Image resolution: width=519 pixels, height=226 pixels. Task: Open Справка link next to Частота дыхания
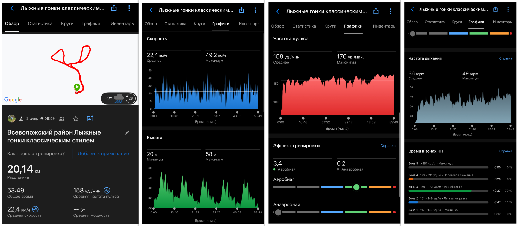[x=506, y=58]
